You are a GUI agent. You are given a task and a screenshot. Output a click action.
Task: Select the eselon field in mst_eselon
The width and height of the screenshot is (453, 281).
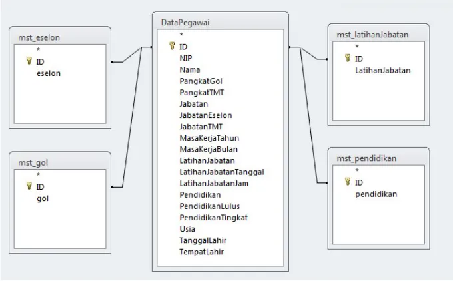60,73
